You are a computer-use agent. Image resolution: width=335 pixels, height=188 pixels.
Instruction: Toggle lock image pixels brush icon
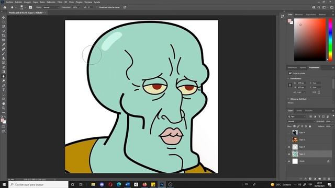[x=298, y=126]
